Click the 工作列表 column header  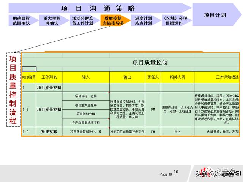[x=49, y=77]
